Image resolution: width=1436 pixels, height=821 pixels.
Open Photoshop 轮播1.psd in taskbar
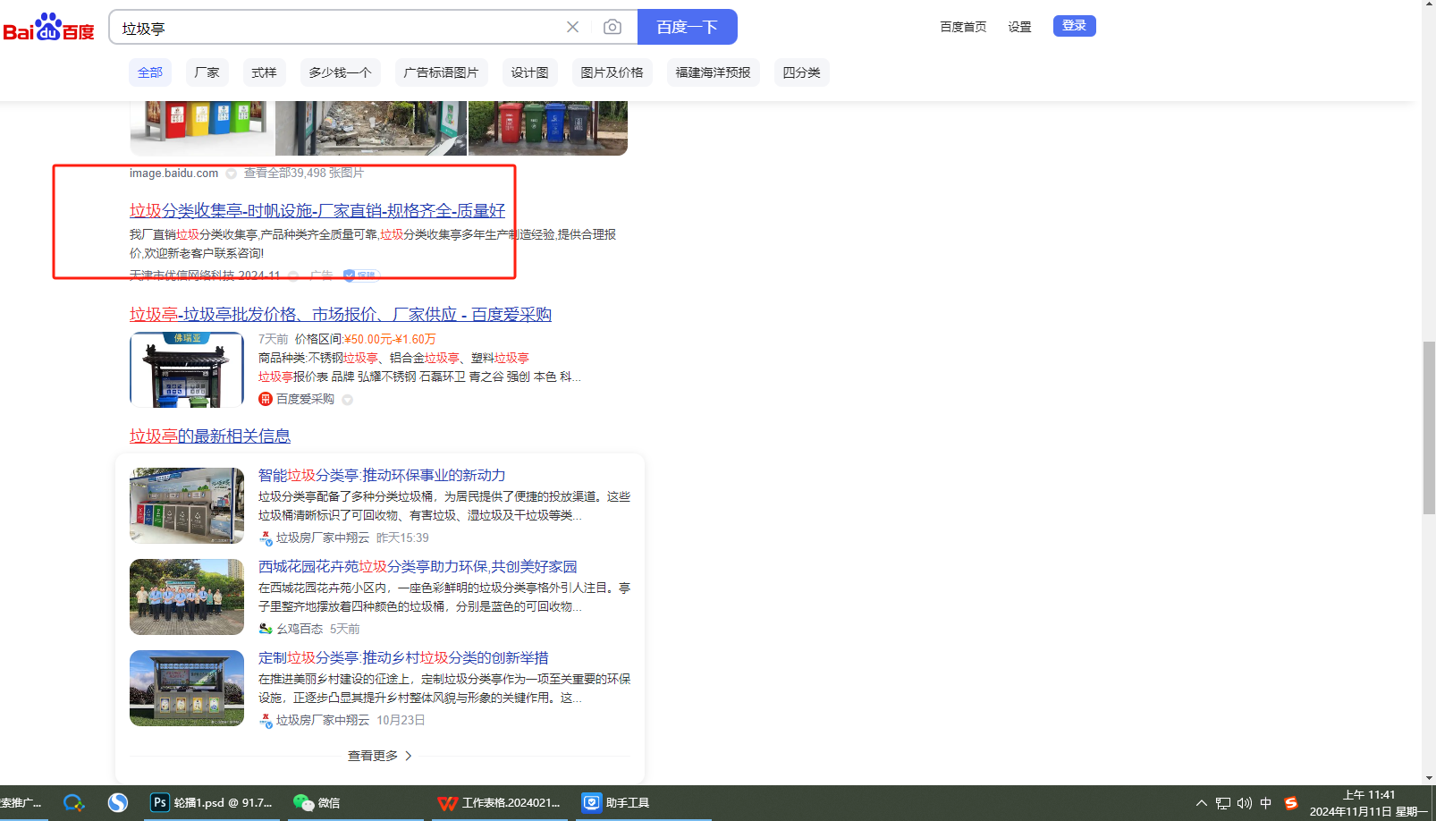pyautogui.click(x=212, y=802)
